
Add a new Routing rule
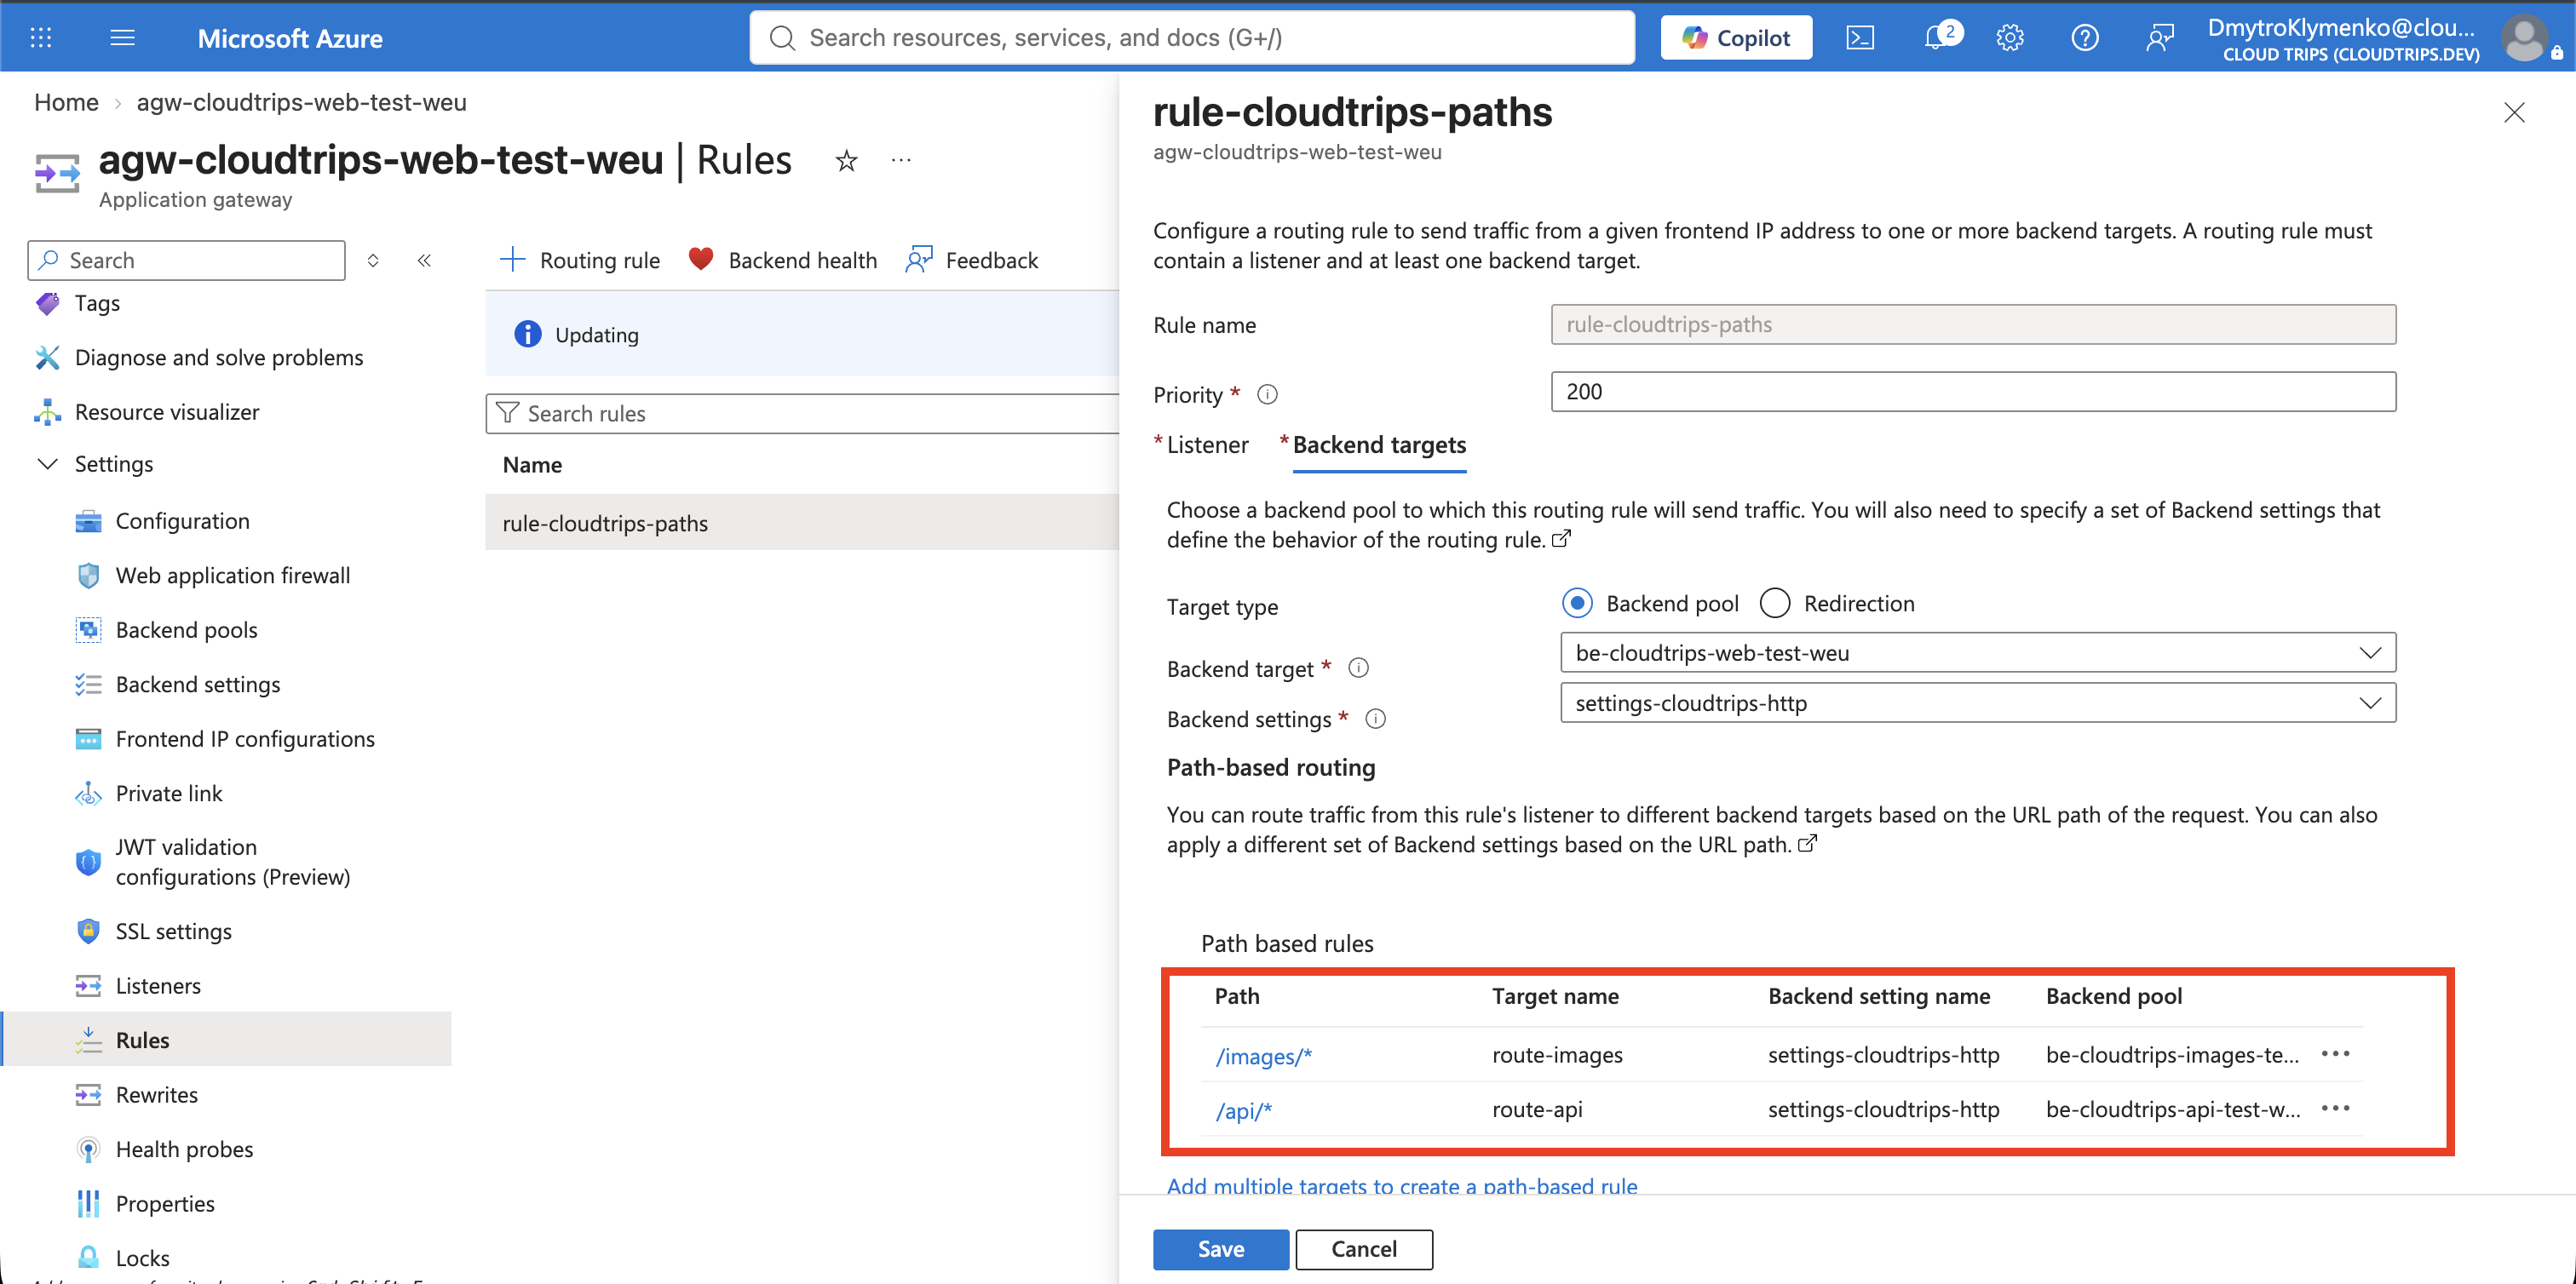[x=580, y=261]
